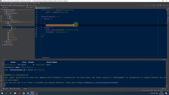The height and width of the screenshot is (95, 169).
Task: Expand the node_modules library root folder
Action: [x=6, y=22]
